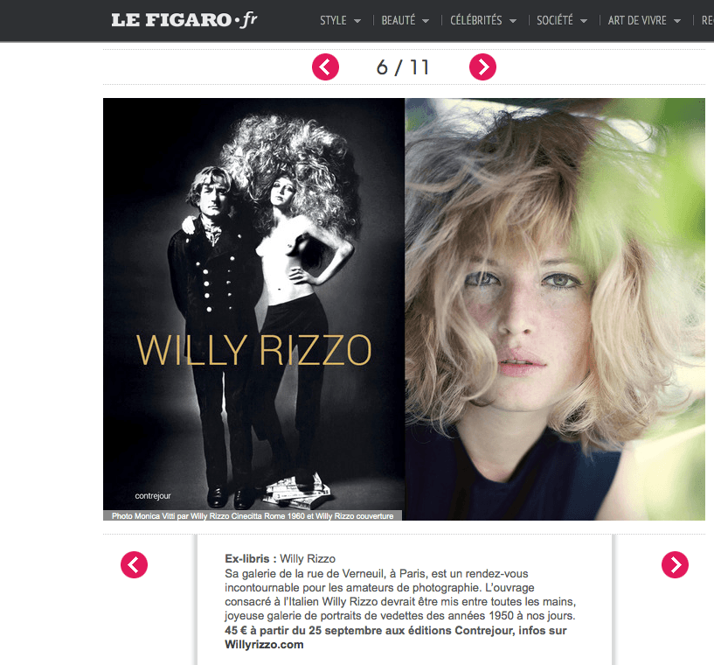Screen dimensions: 714x665
Task: Open the ART DE VIVRE menu item
Action: pyautogui.click(x=637, y=20)
